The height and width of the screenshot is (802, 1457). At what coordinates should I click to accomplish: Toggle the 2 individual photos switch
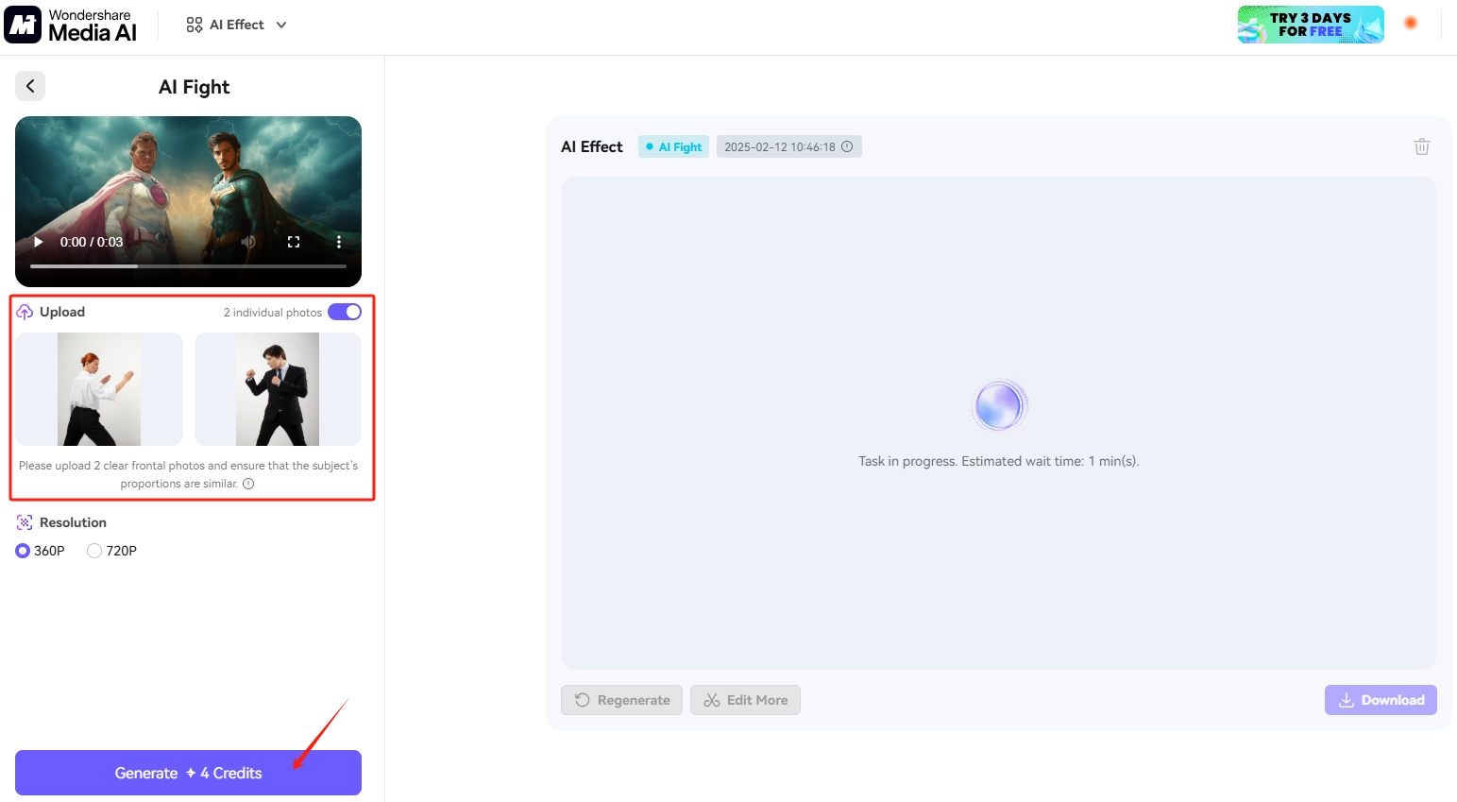pos(345,312)
